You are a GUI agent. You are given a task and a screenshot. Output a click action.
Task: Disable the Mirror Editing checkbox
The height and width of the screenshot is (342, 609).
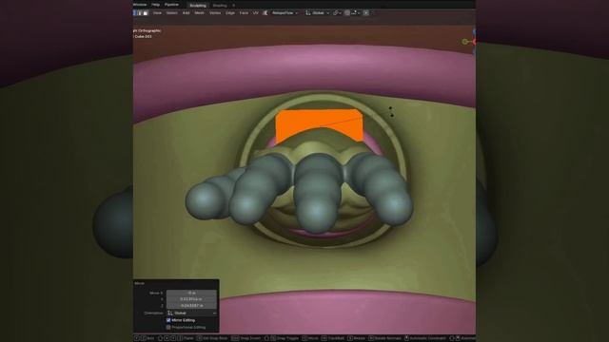click(x=168, y=320)
